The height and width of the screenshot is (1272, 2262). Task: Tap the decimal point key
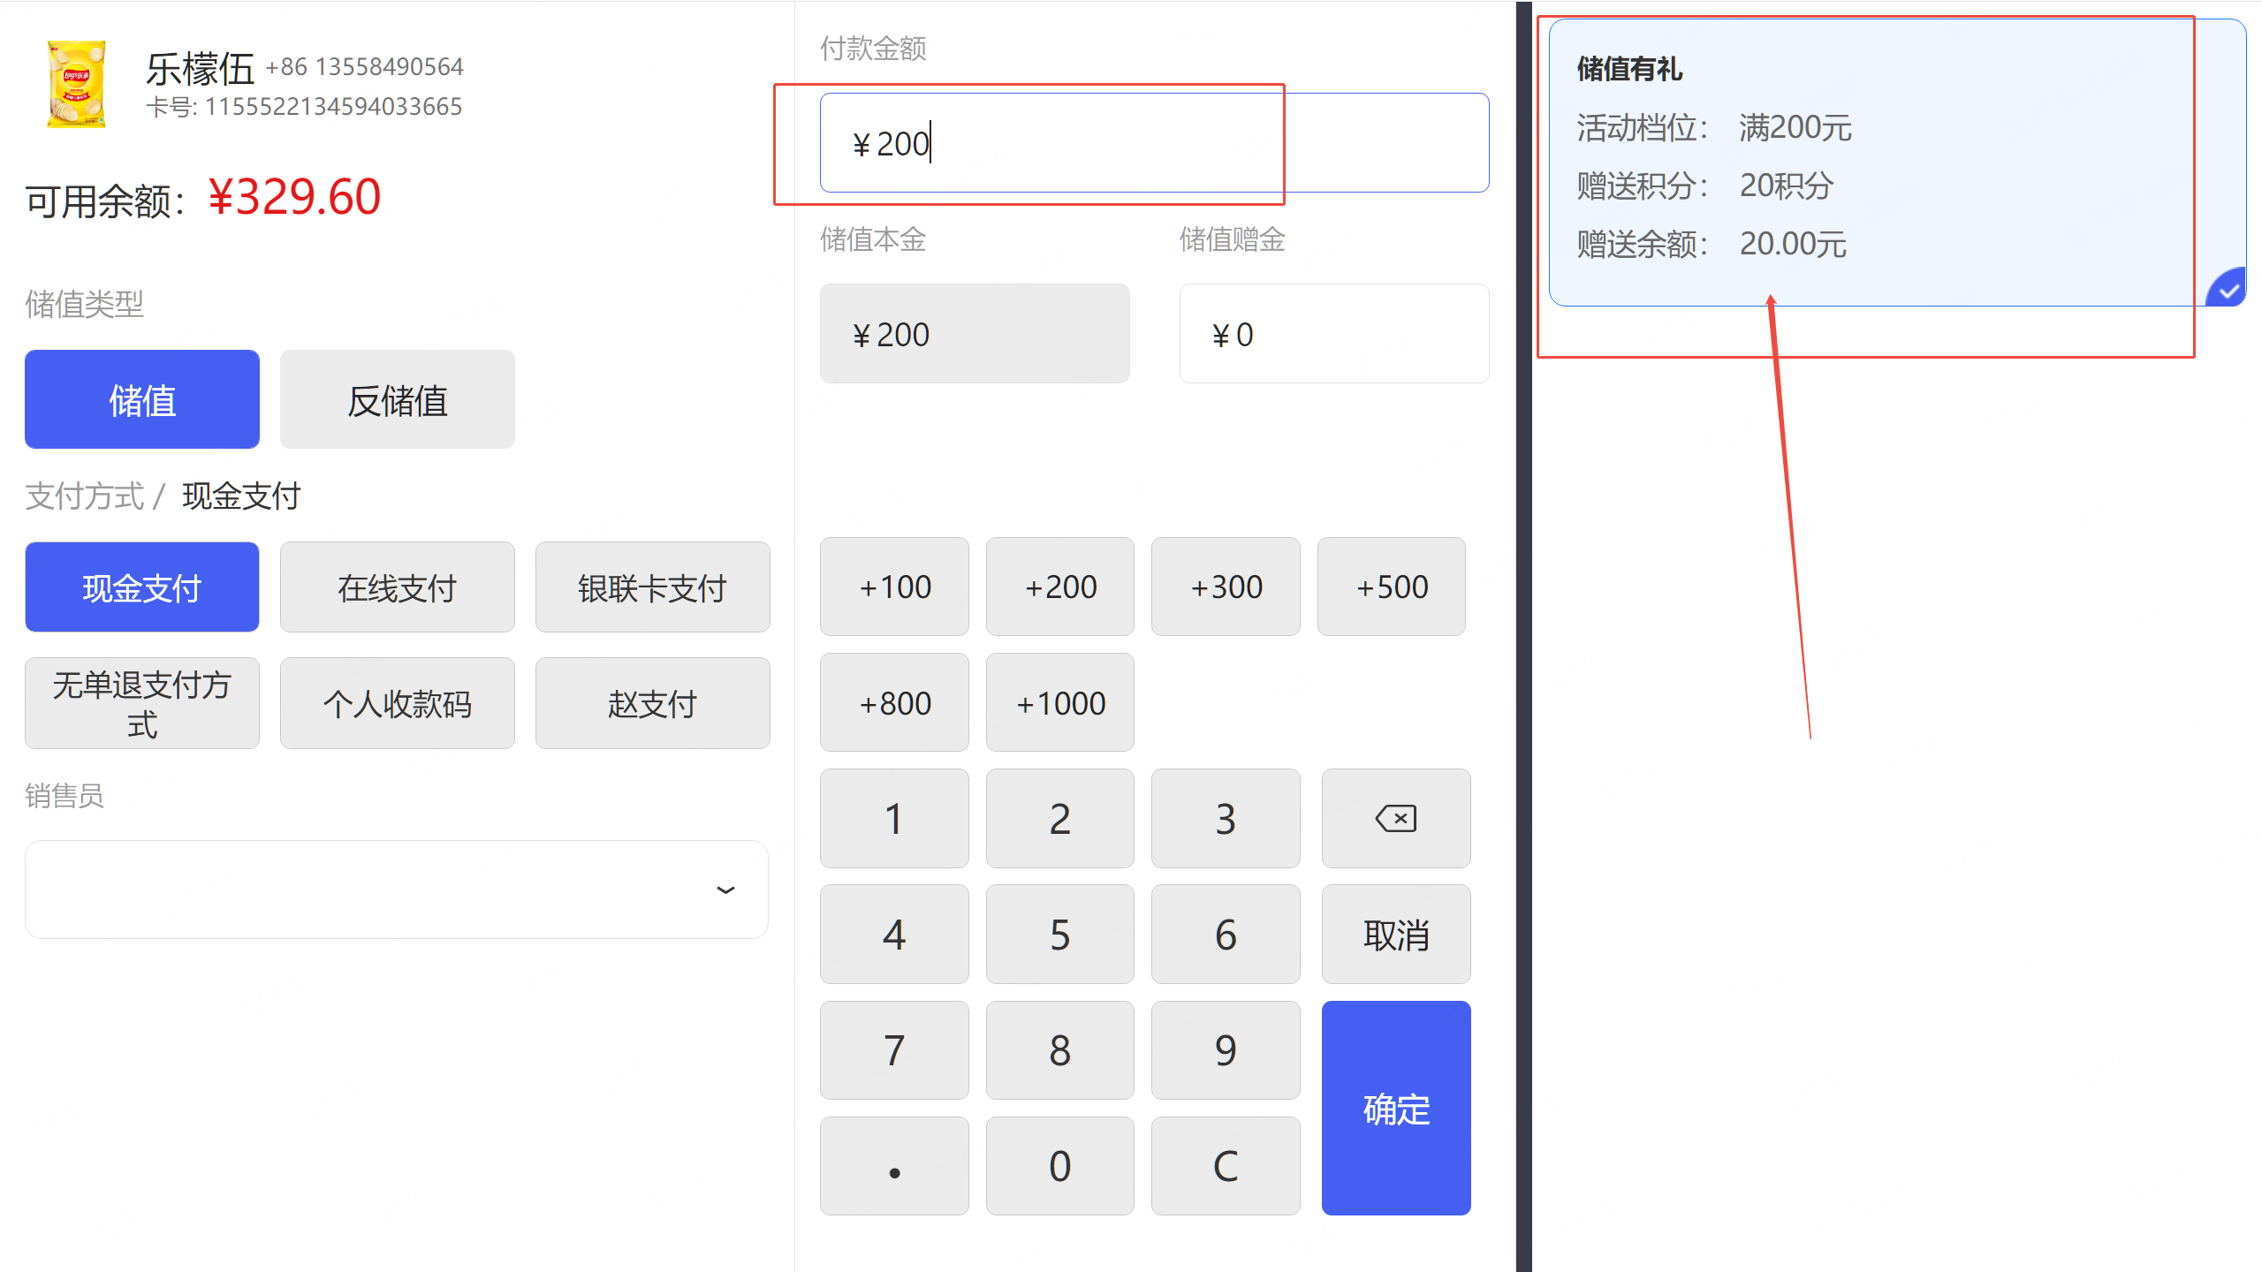tap(893, 1165)
